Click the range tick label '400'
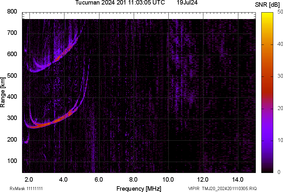283x192 pixels. tap(12, 97)
